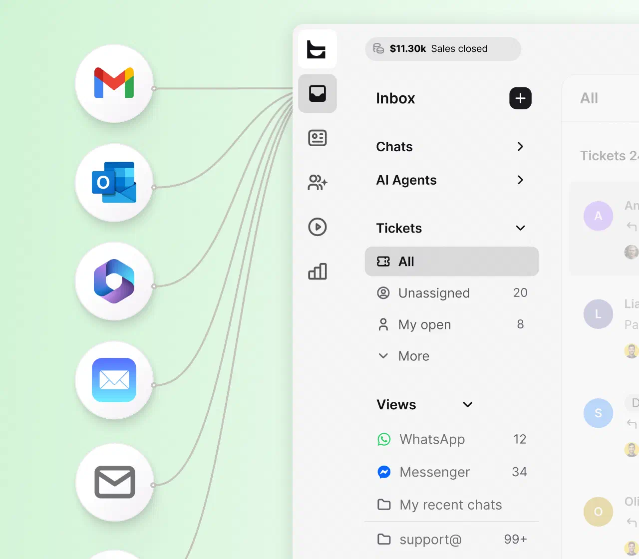Open the play circle sidebar icon
Viewport: 639px width, 559px height.
coord(318,227)
